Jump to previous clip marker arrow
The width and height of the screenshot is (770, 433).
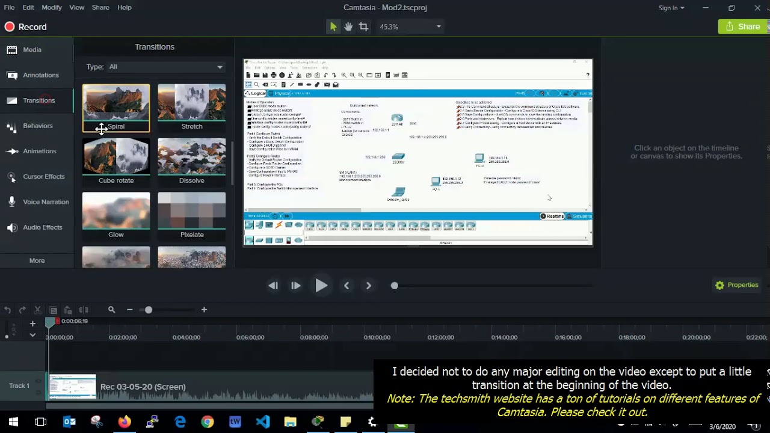[346, 286]
